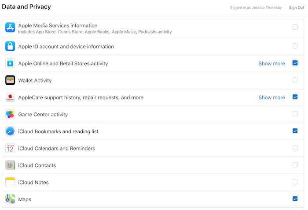Deselect the Maps data checkbox
Screen dimensions: 308x210
tap(295, 199)
